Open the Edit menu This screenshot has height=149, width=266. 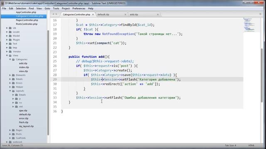(11, 8)
